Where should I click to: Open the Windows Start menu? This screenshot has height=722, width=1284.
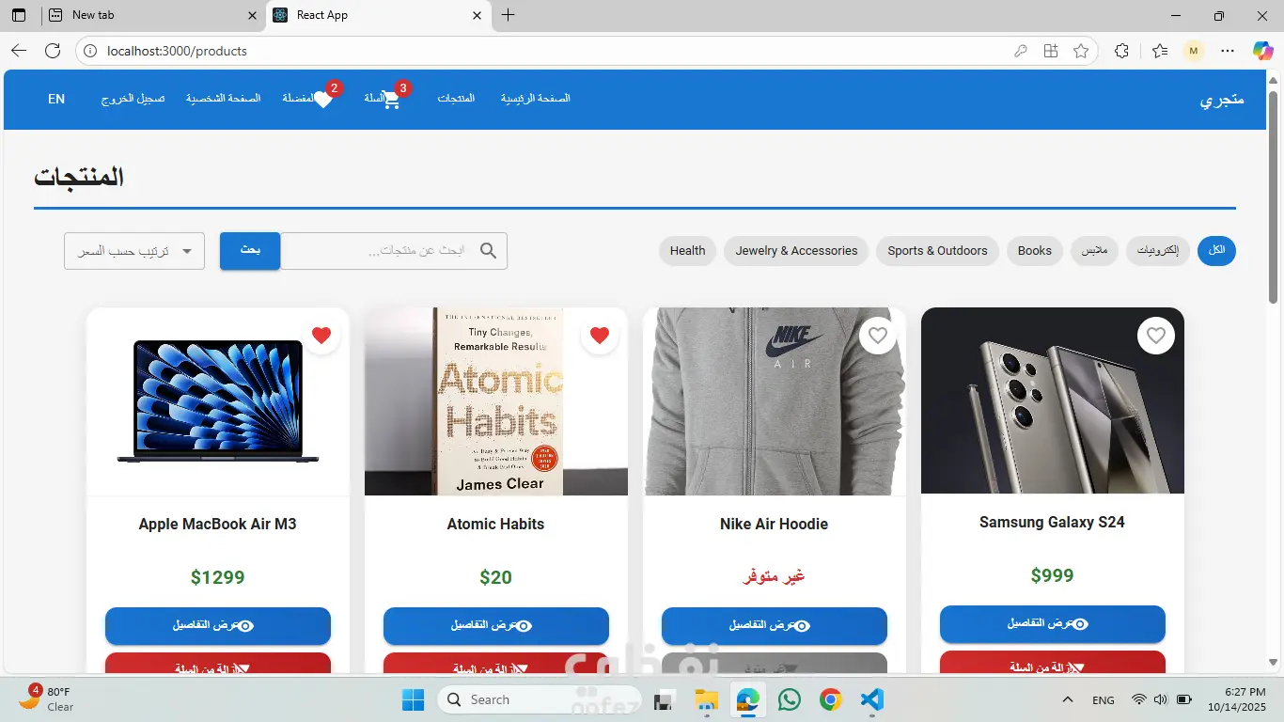[413, 699]
